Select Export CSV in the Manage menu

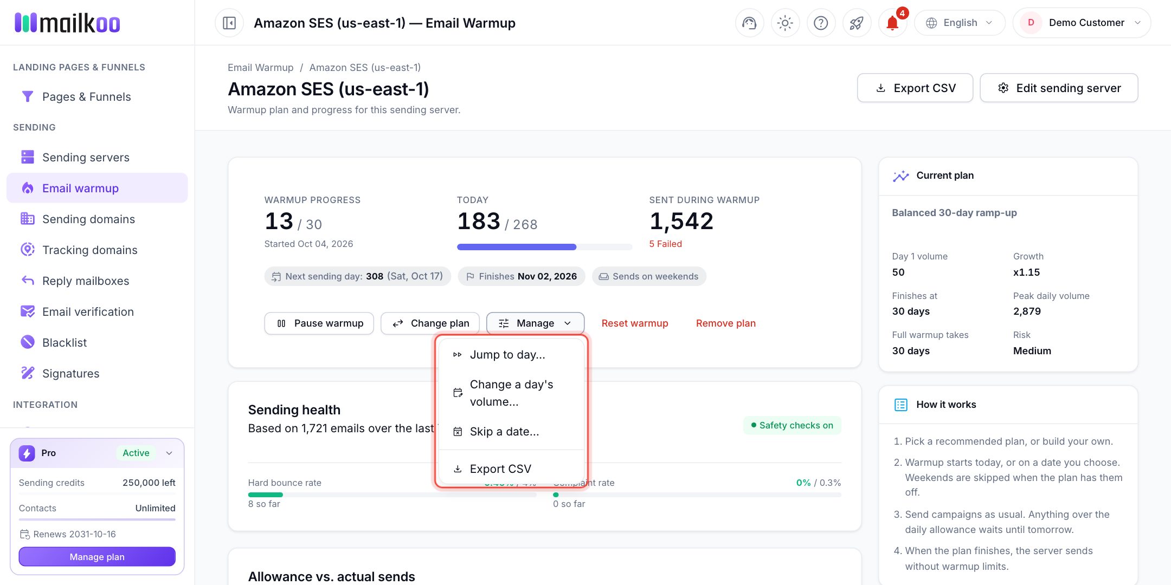pos(511,469)
